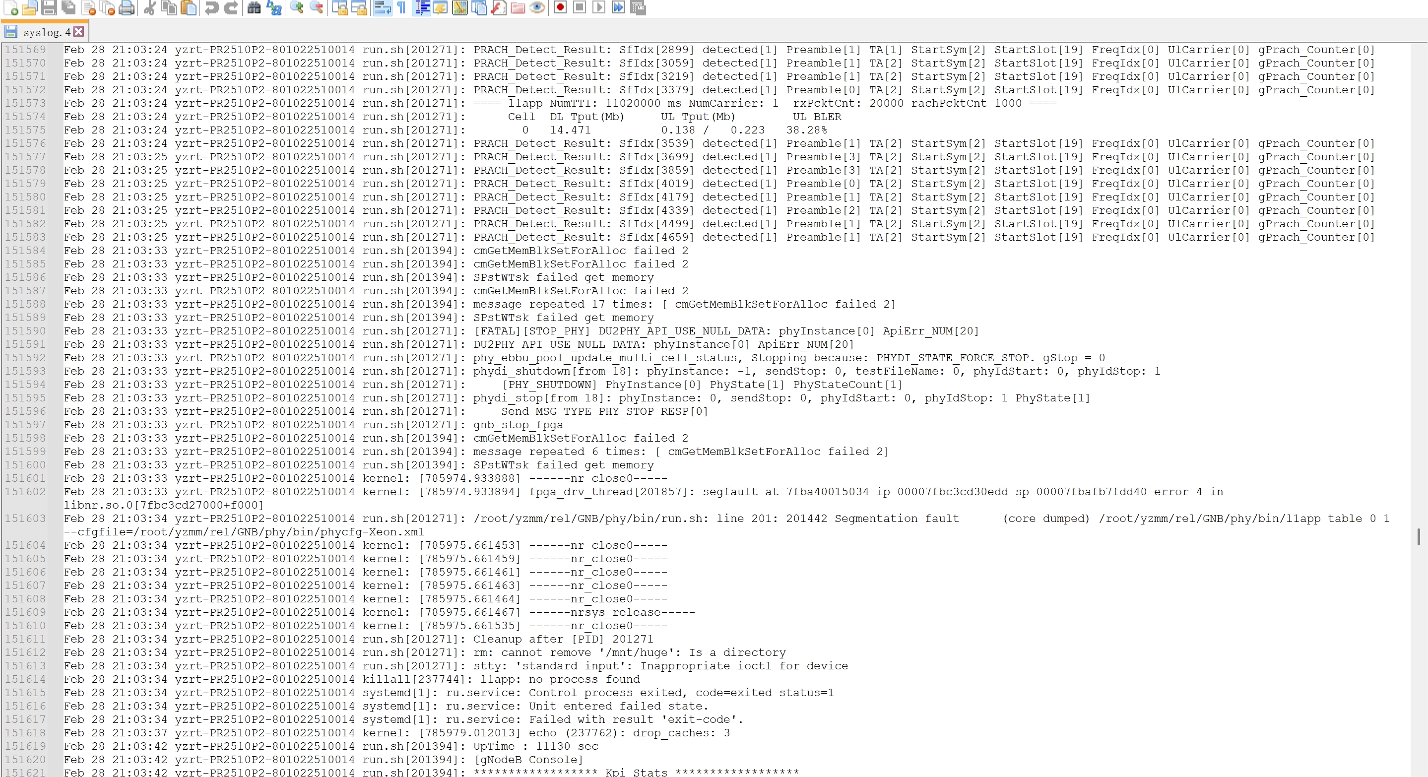Screen dimensions: 1428x777
Task: Open Folder as Workspace panel
Action: click(519, 8)
